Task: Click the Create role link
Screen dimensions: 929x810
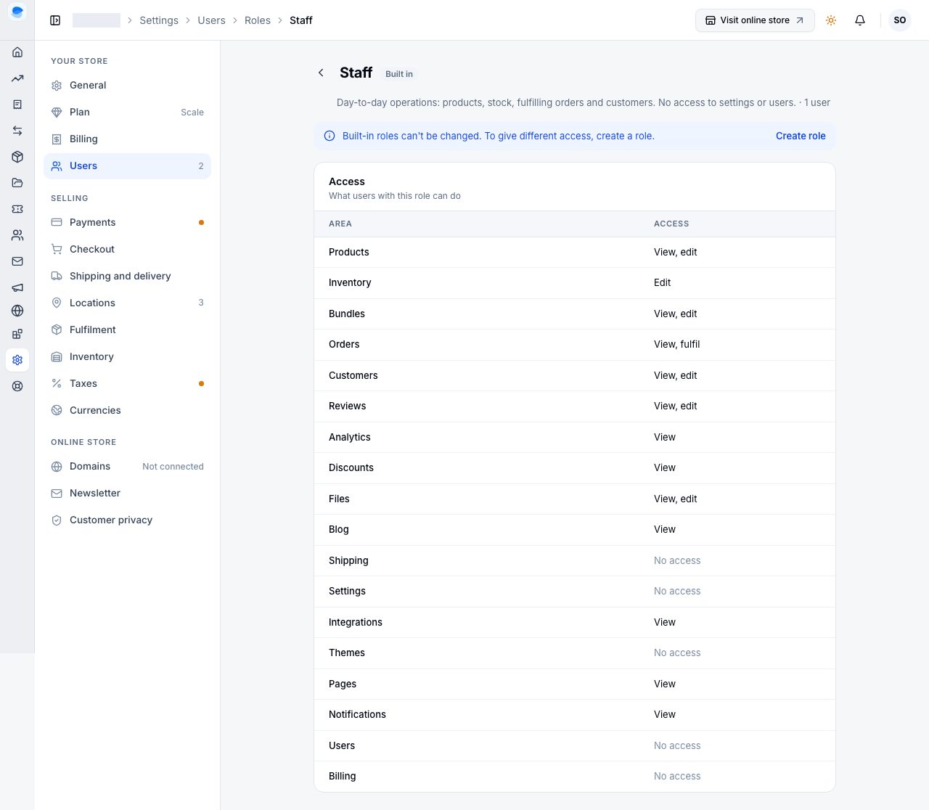Action: tap(801, 136)
